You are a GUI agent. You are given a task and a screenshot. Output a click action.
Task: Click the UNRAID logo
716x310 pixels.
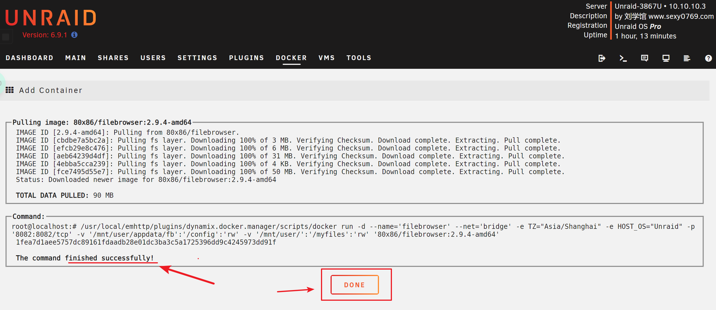coord(51,18)
